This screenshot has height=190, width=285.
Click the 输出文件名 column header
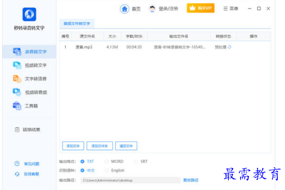[179, 36]
